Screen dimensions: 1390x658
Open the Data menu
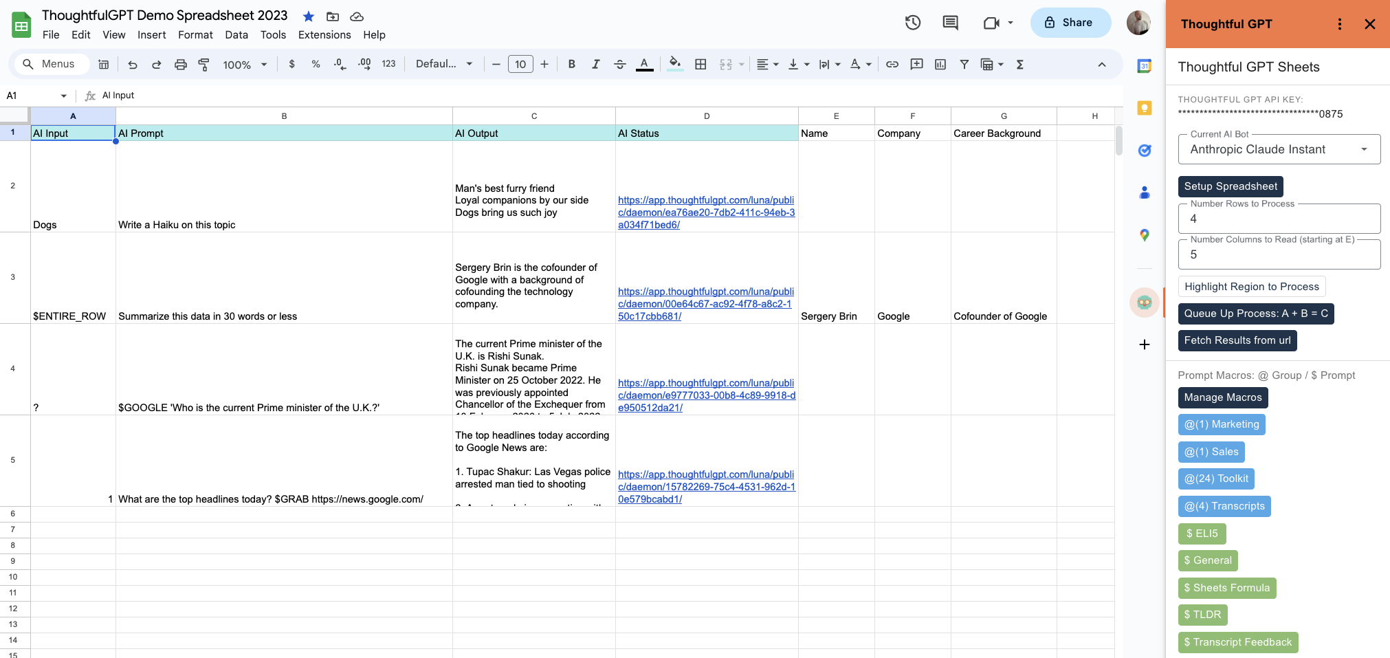click(236, 35)
